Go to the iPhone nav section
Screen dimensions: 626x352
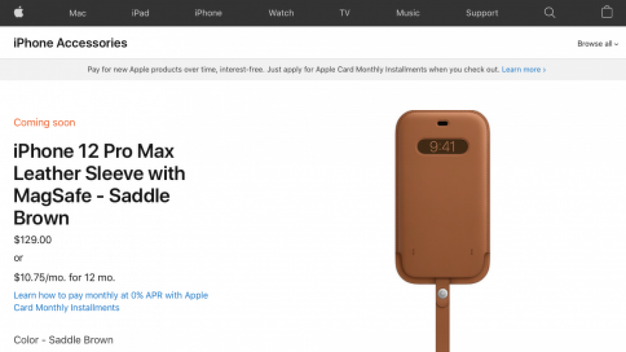[x=208, y=13]
